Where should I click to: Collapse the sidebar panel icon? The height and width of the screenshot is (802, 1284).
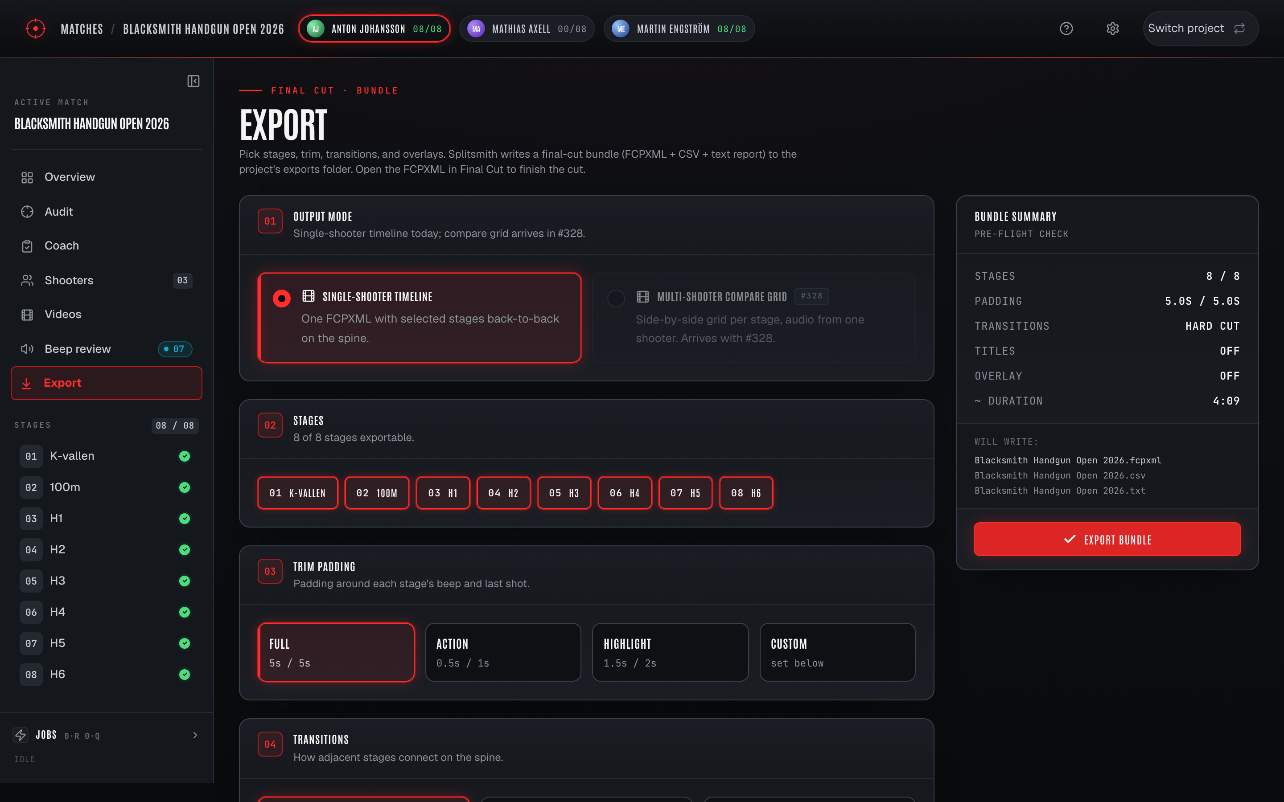193,81
